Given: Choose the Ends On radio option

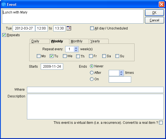Looking at the screenshot, I should click(x=92, y=79).
